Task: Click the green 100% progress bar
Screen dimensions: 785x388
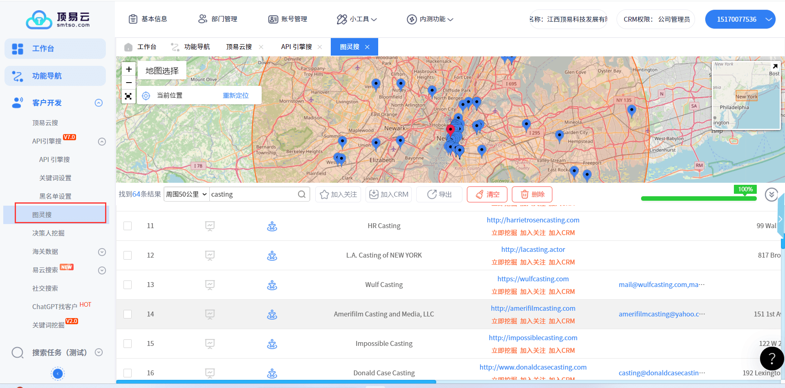Action: 698,199
